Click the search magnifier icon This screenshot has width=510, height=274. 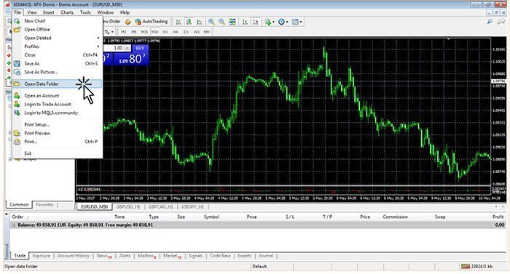[x=489, y=22]
